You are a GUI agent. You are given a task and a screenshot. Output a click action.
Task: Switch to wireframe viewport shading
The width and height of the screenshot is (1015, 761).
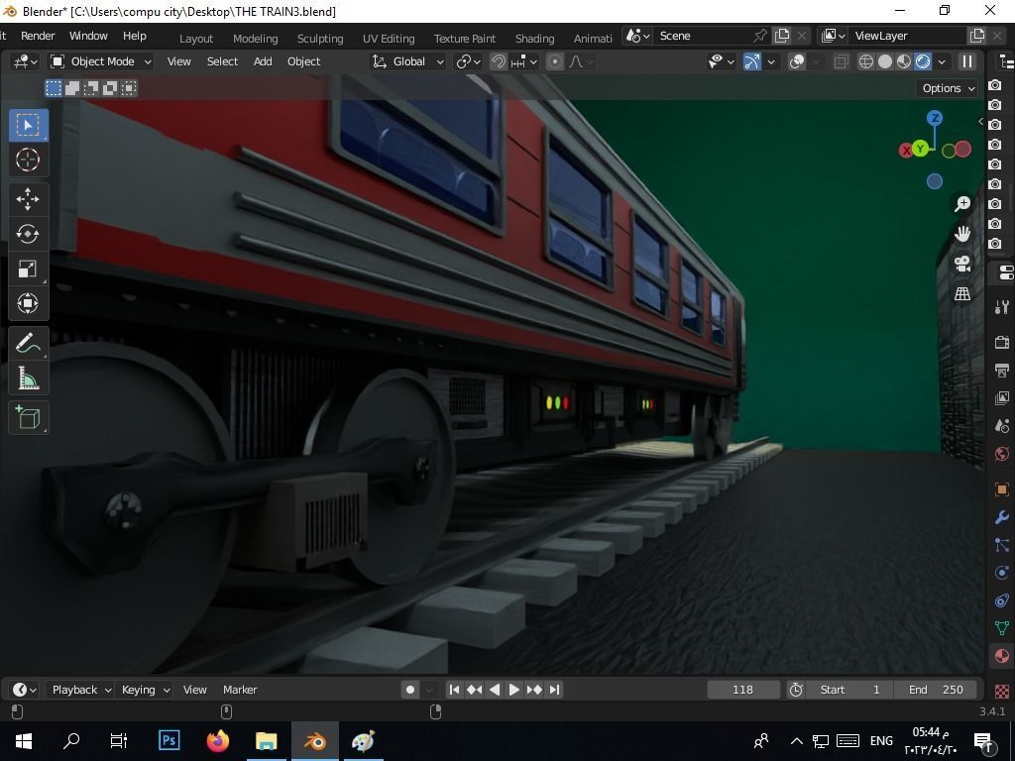point(865,61)
